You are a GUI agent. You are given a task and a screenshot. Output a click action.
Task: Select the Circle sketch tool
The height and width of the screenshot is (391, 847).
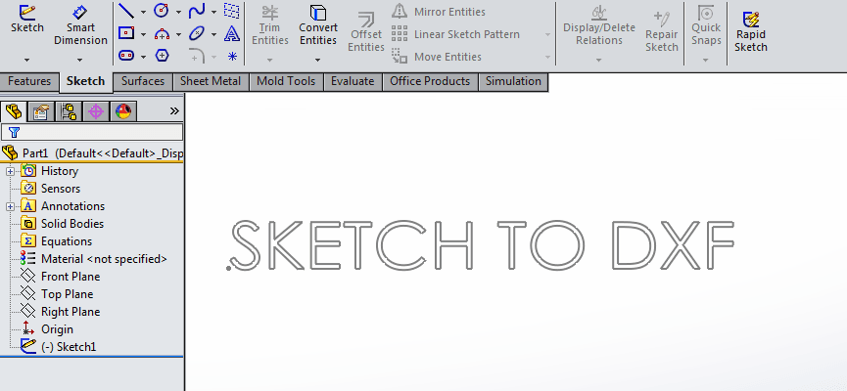(161, 12)
